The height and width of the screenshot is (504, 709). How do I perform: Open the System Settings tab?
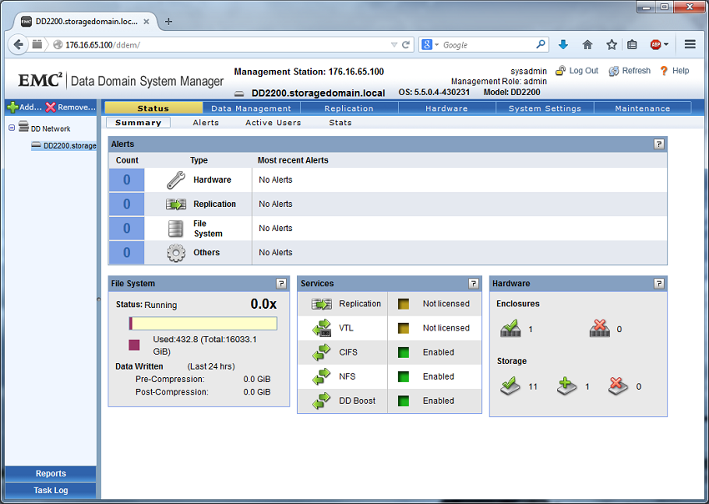coord(545,108)
